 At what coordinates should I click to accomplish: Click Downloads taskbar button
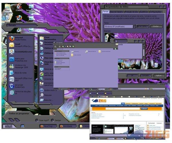(x=68, y=126)
